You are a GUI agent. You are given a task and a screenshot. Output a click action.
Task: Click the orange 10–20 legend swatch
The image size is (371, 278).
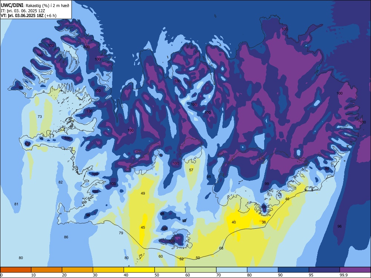pos(47,270)
